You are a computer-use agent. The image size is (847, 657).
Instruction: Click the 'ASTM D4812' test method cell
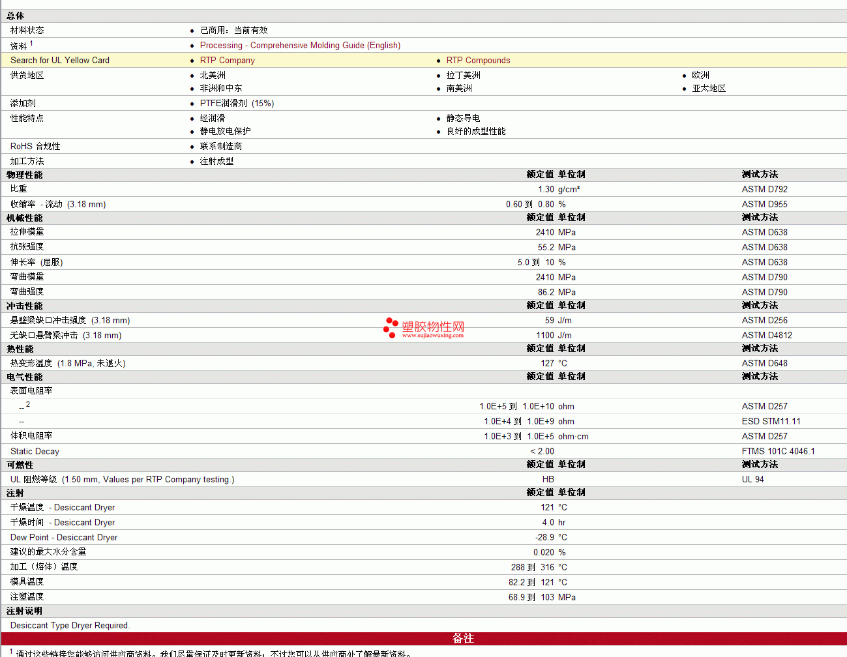pos(767,335)
